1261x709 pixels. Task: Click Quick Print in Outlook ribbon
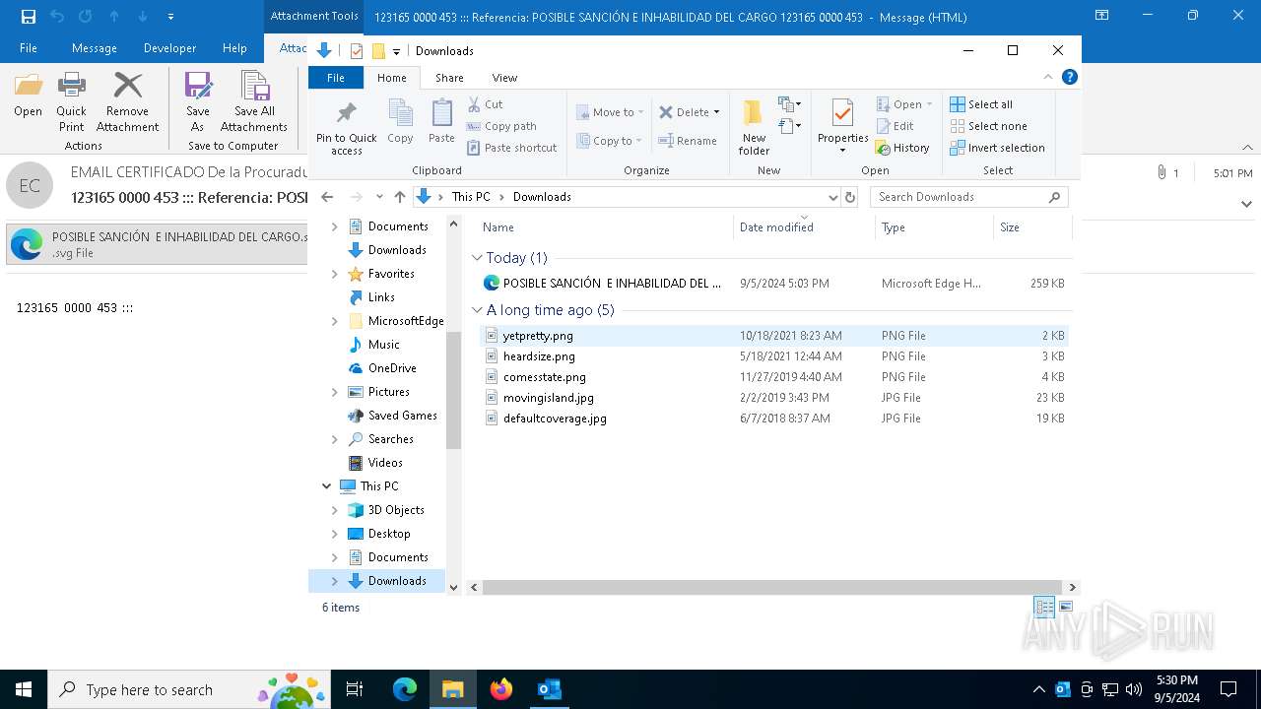point(71,101)
